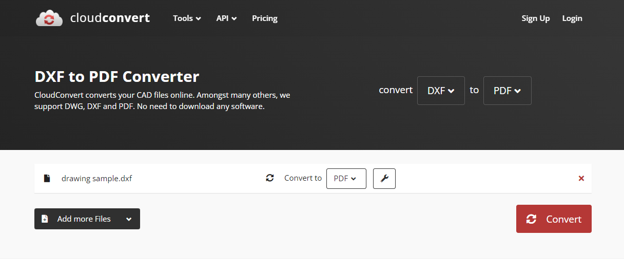Open the PDF target format dropdown in header

[508, 91]
